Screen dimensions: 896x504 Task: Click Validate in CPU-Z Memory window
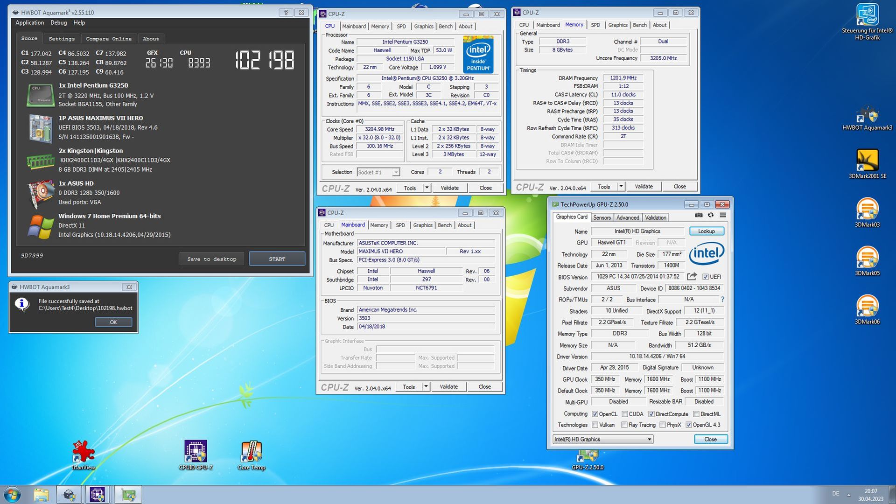(x=644, y=186)
